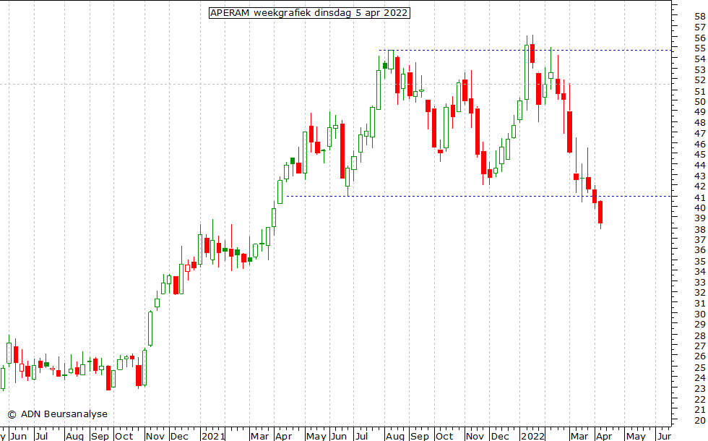Screen dimensions: 708x441
Task: Select the 2021 year label on the time axis
Action: 213,436
